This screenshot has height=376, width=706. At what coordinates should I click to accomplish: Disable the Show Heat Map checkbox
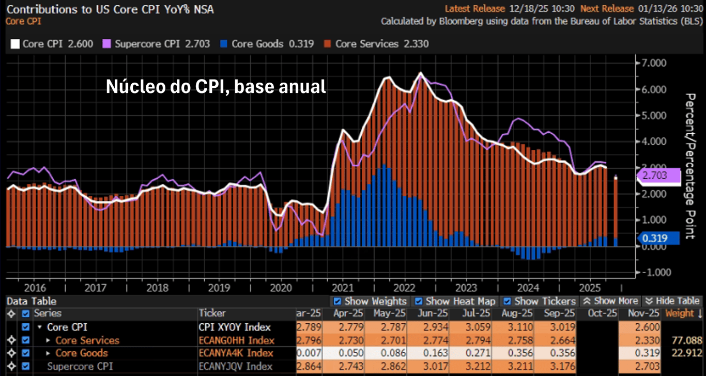coord(418,301)
